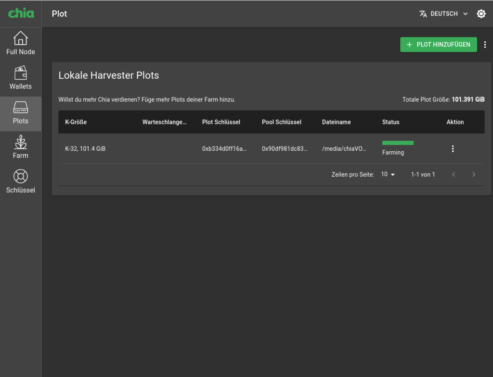Click the Status column header
493x377 pixels.
tap(390, 122)
